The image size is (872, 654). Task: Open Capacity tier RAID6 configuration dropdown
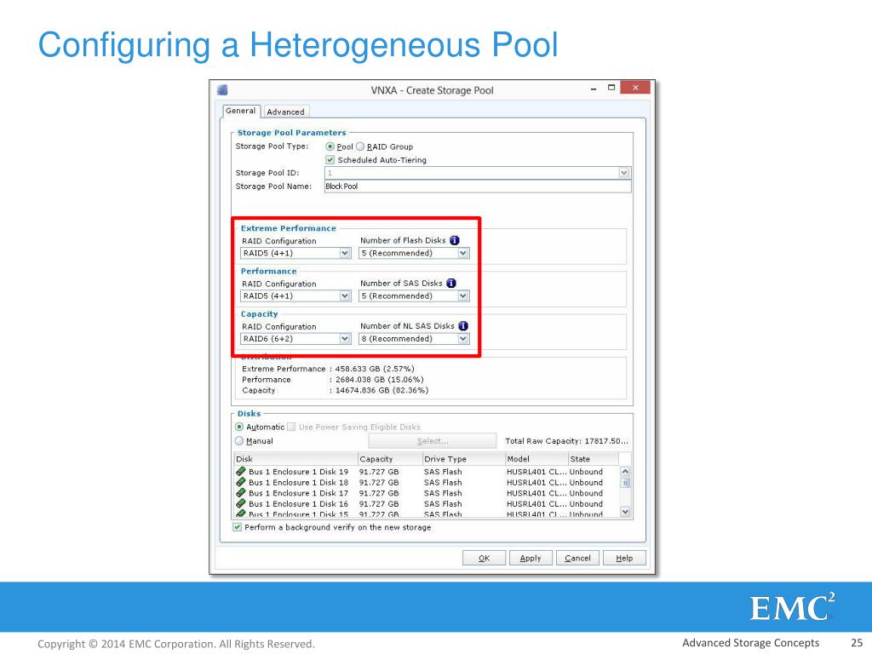[345, 339]
